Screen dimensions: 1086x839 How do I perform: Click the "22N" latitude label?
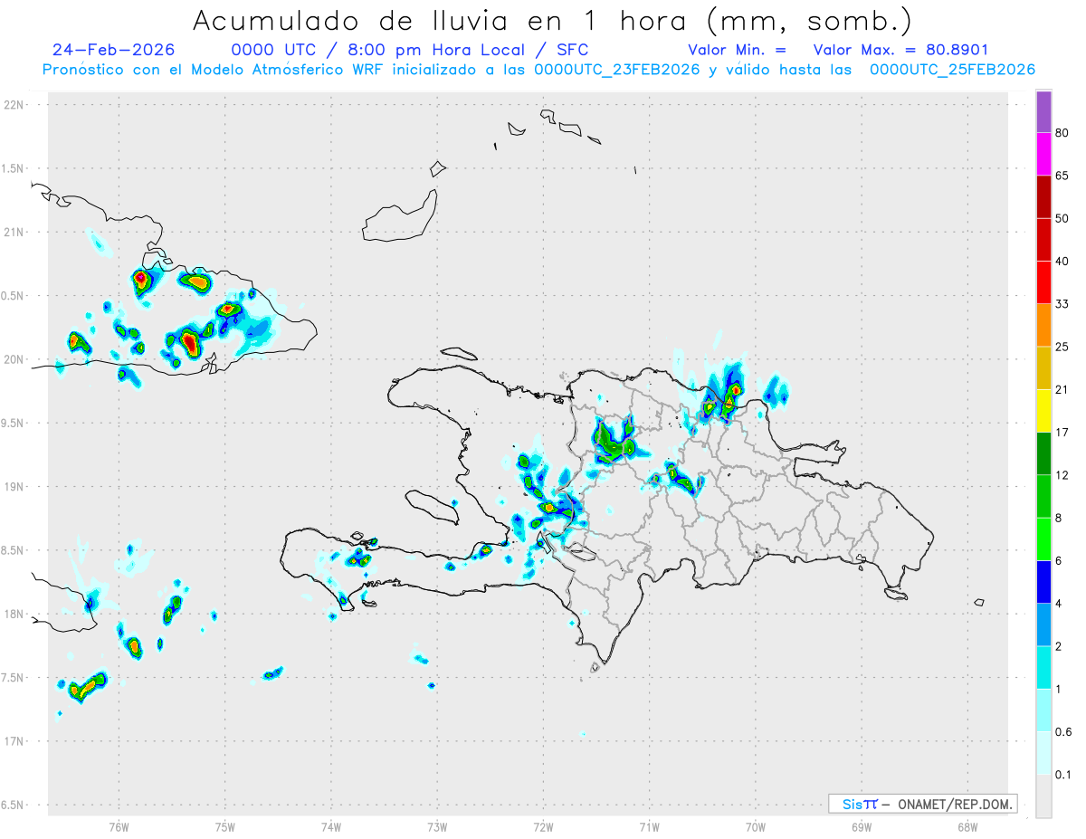pyautogui.click(x=15, y=105)
